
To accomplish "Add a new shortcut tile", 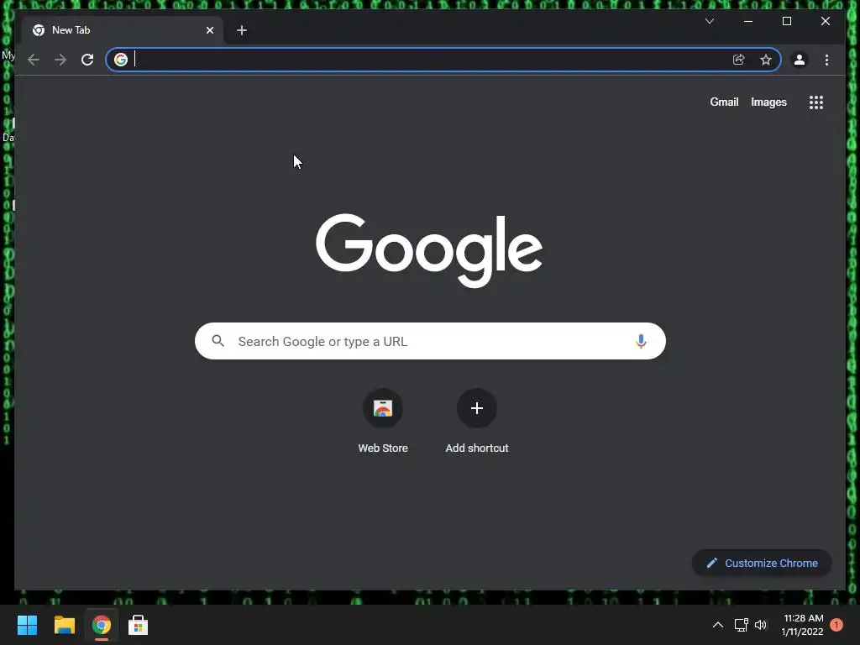I will click(477, 422).
